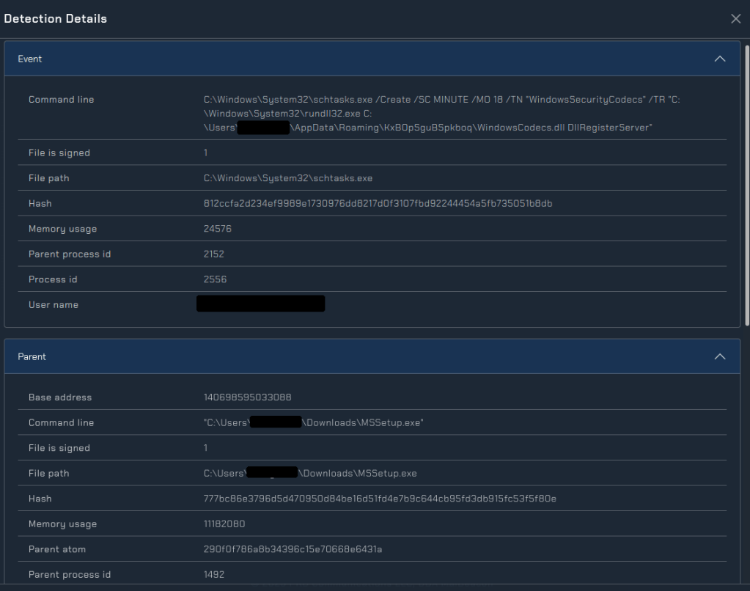Image resolution: width=750 pixels, height=591 pixels.
Task: Select the Event Parent process id 2152
Action: point(214,254)
